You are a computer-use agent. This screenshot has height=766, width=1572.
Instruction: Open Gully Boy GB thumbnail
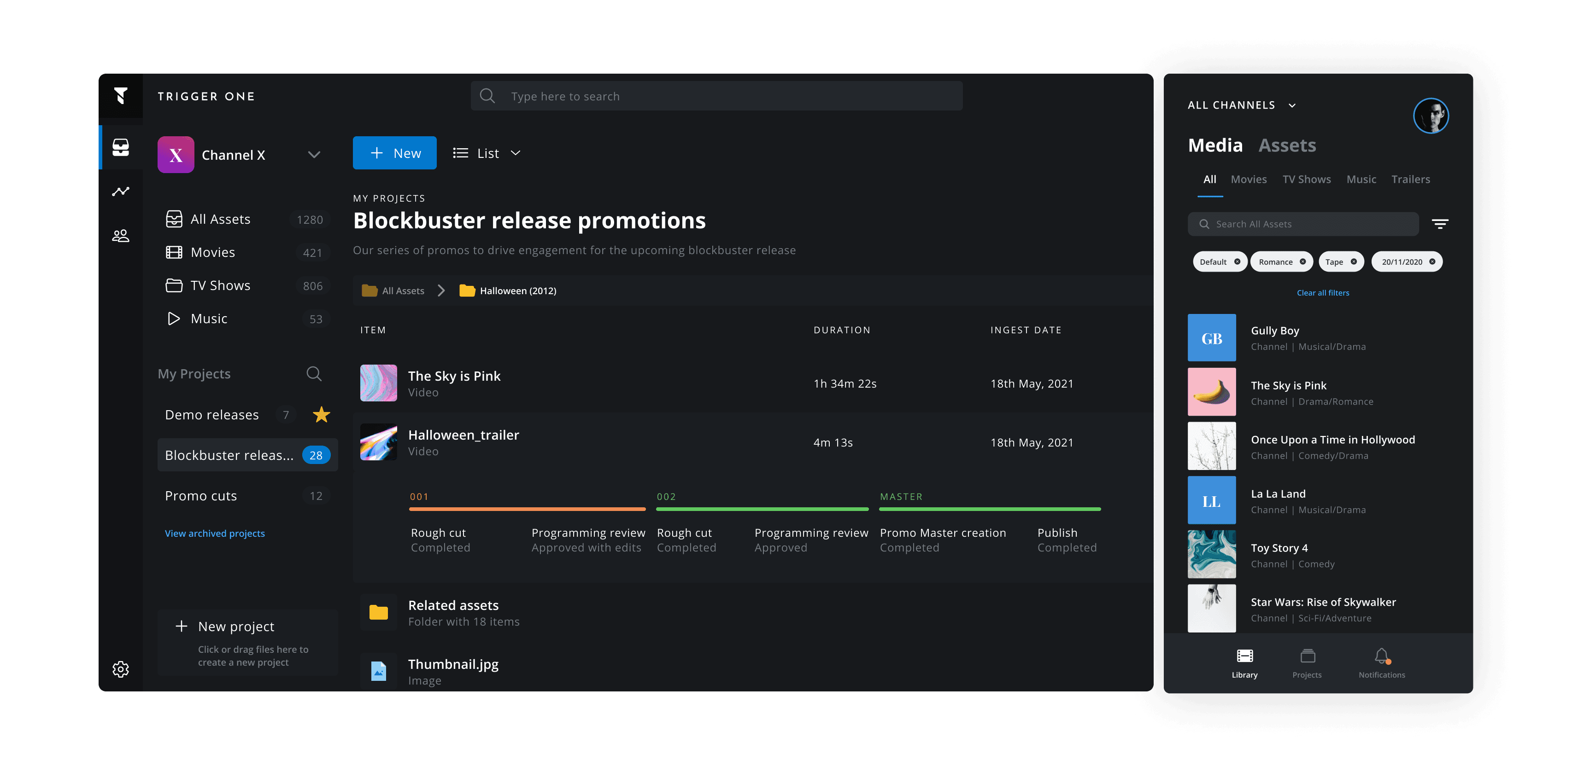pos(1211,338)
